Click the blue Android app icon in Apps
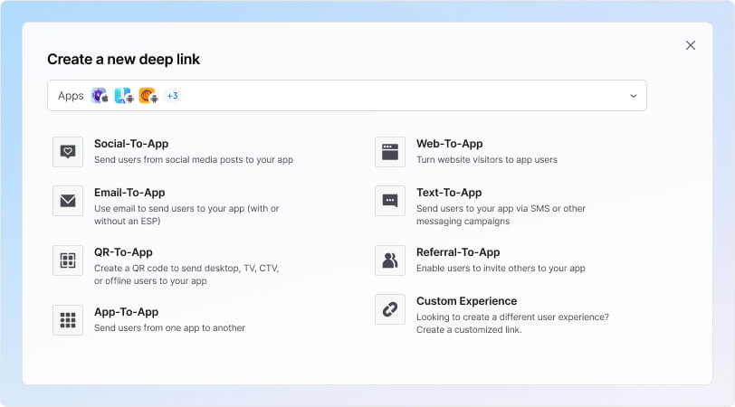Image resolution: width=735 pixels, height=407 pixels. (x=124, y=96)
